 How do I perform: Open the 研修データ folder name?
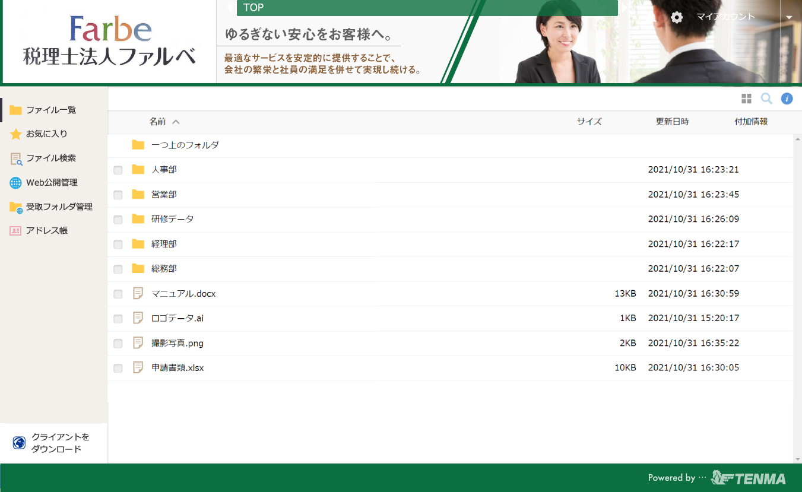tap(173, 219)
